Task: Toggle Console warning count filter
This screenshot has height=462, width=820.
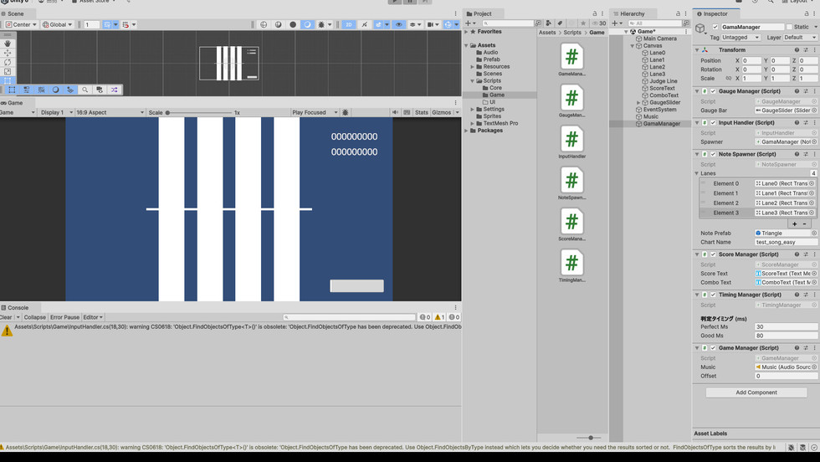Action: point(439,317)
